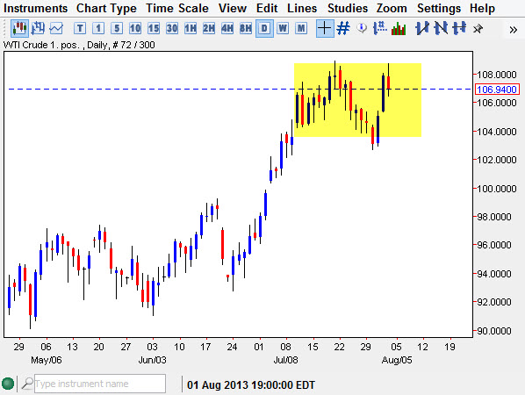Click the May/06 date axis label
The image size is (525, 395).
pos(47,360)
